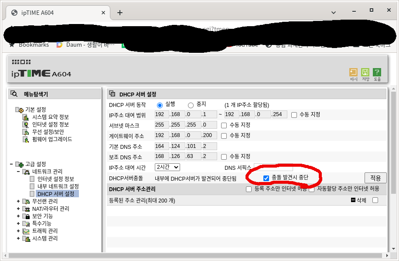Open the 도움 (help) icon
This screenshot has width=399, height=261.
tap(377, 72)
